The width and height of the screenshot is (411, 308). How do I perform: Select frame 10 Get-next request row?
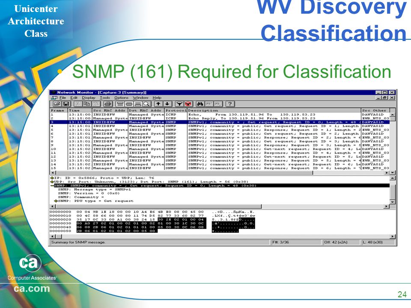[220, 149]
